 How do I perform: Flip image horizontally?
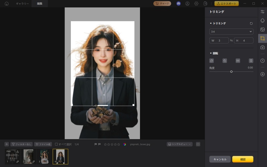pyautogui.click(x=238, y=60)
